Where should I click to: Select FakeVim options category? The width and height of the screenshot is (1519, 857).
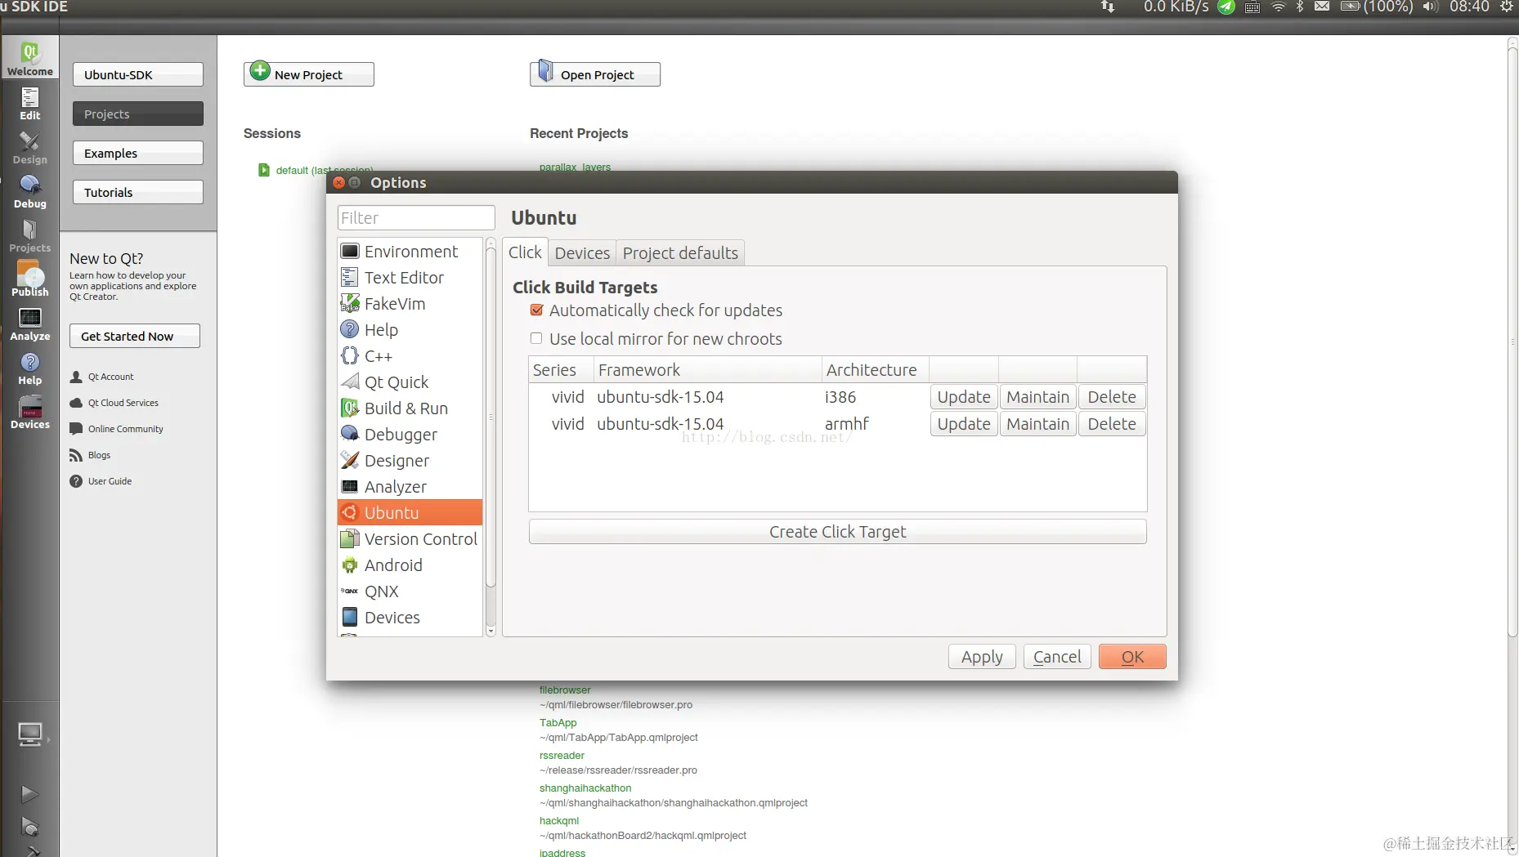coord(410,304)
